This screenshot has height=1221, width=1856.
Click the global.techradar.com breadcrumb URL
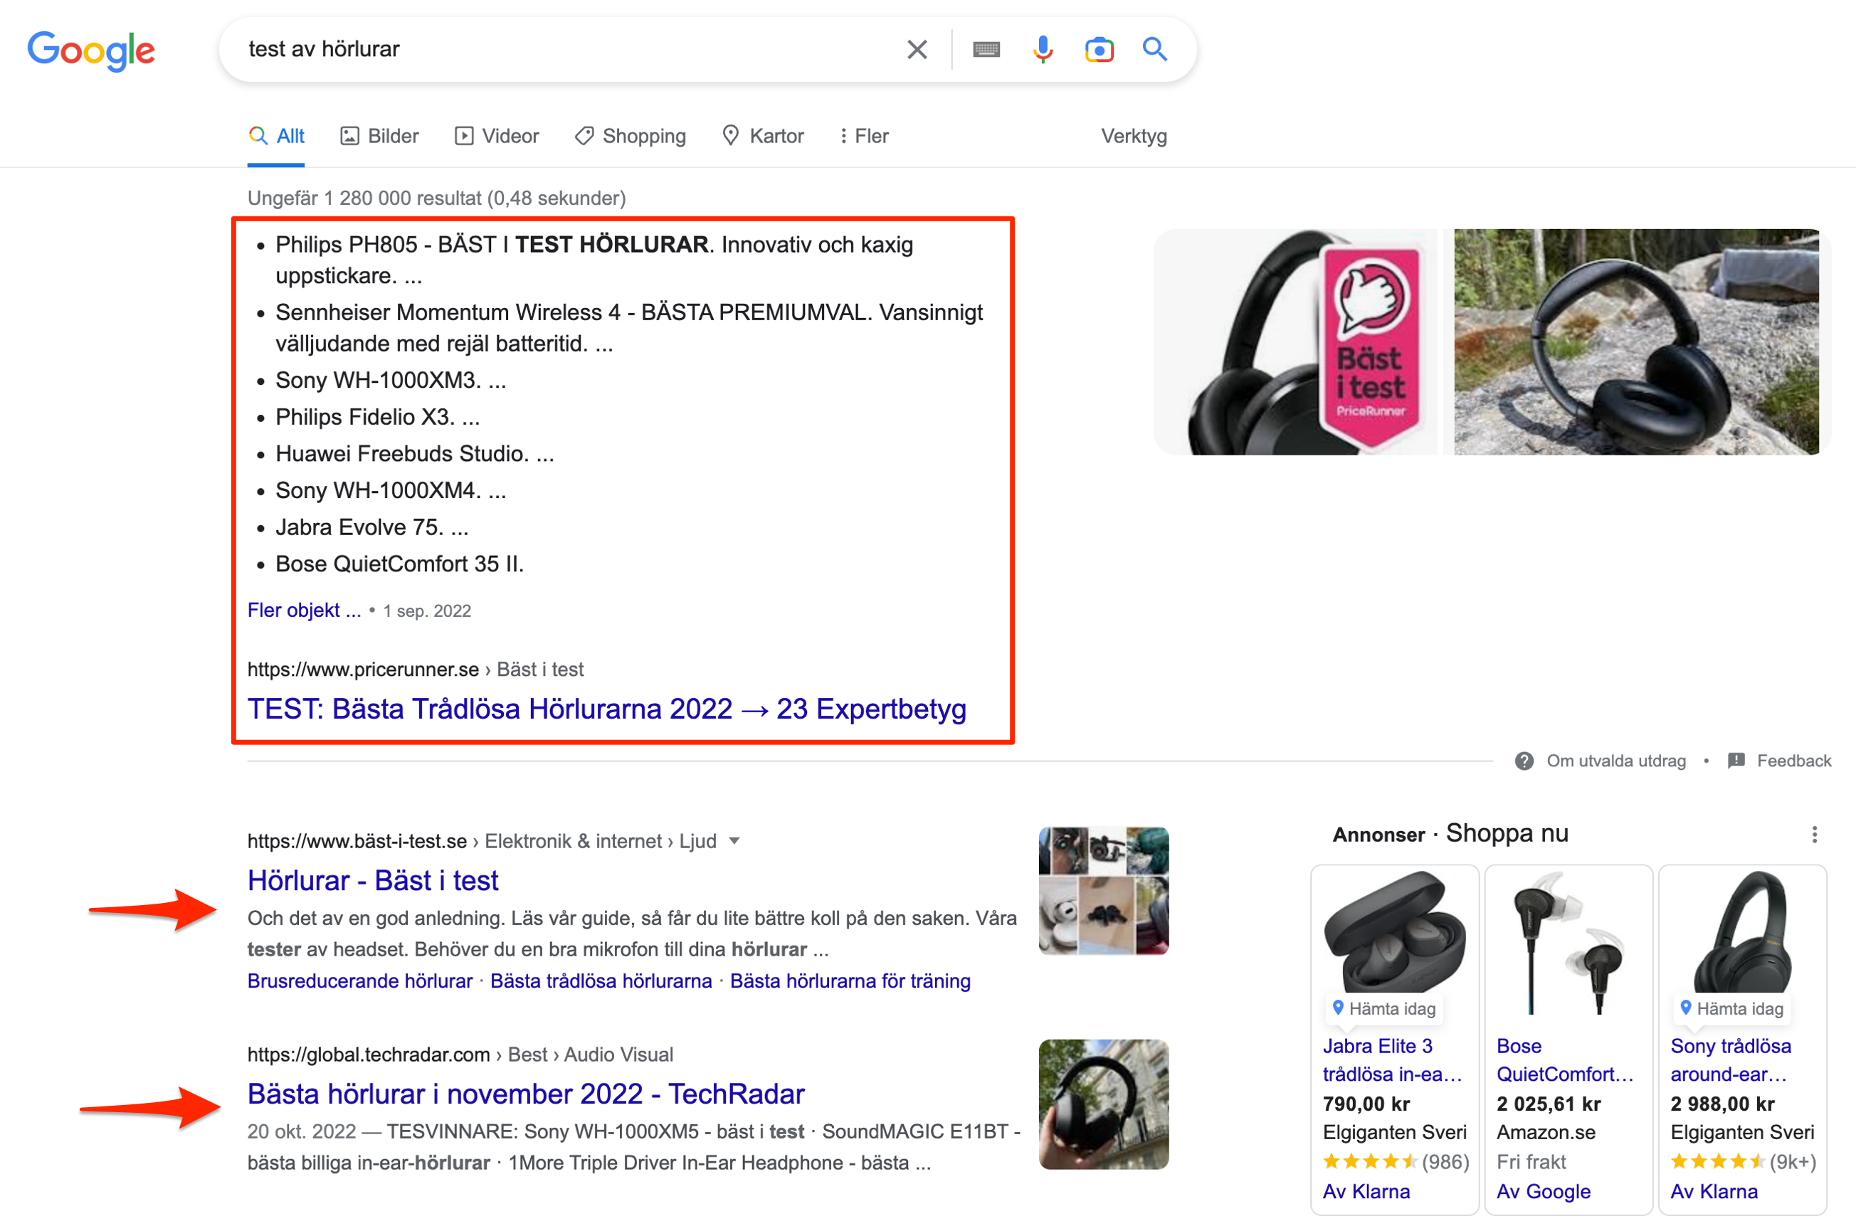click(x=368, y=1054)
